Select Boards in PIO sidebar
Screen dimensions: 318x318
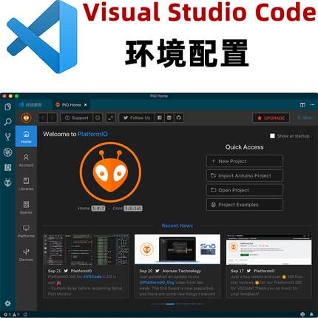tap(26, 208)
